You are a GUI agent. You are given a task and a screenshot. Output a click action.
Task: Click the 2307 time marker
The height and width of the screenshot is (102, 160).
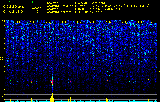coord(108,22)
